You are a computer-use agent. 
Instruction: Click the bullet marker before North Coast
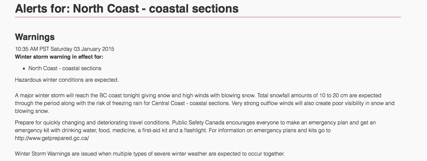(24, 68)
